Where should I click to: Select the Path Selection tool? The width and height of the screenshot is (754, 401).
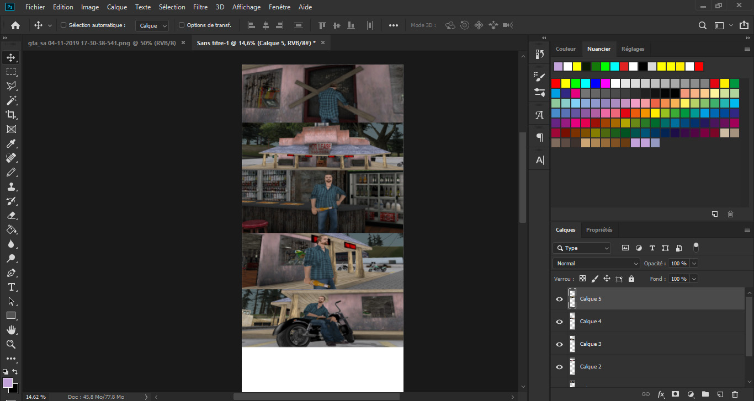pos(11,301)
